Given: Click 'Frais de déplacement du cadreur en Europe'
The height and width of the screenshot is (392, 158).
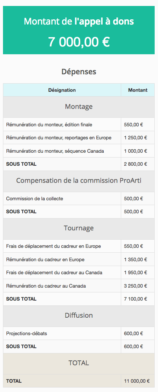Looking at the screenshot, I should (x=54, y=246).
